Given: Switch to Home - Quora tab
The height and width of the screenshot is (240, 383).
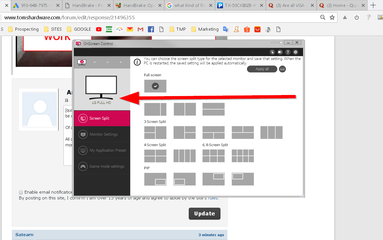Looking at the screenshot, I should click(x=342, y=5).
